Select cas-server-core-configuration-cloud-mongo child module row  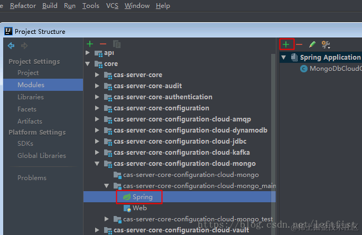[179, 175]
